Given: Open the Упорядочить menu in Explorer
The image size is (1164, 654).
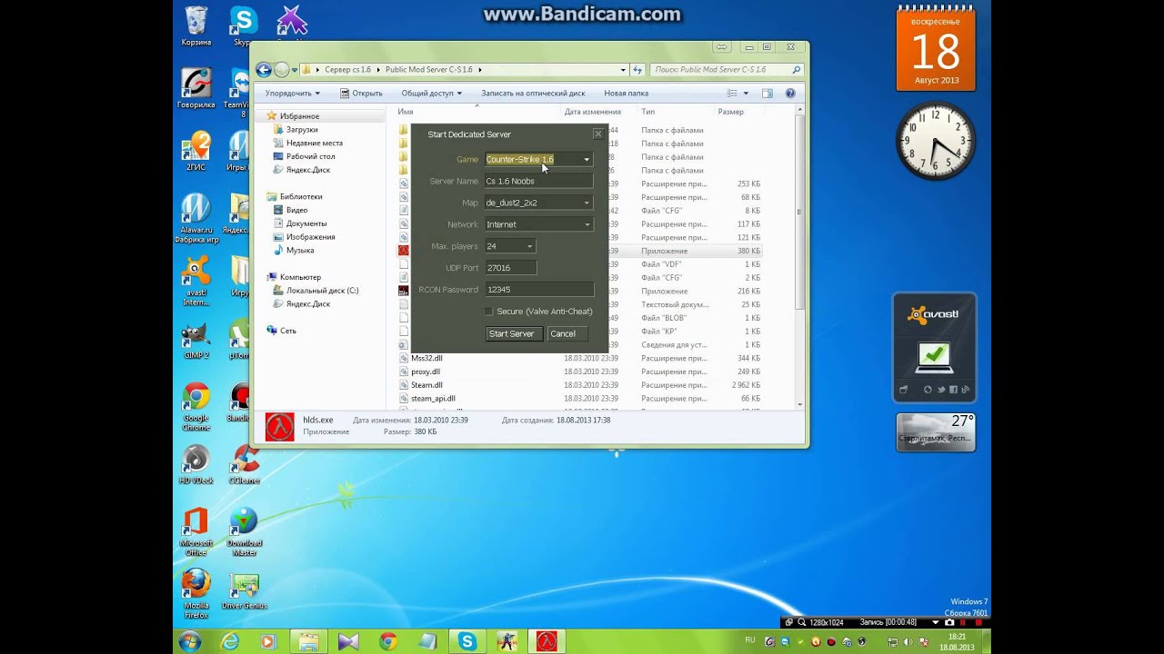Looking at the screenshot, I should pos(293,93).
